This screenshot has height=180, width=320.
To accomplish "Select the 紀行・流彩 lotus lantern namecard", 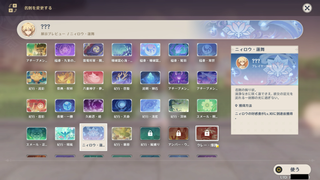I will pyautogui.click(x=37, y=78).
